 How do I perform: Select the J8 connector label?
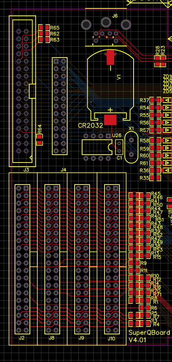point(51,338)
